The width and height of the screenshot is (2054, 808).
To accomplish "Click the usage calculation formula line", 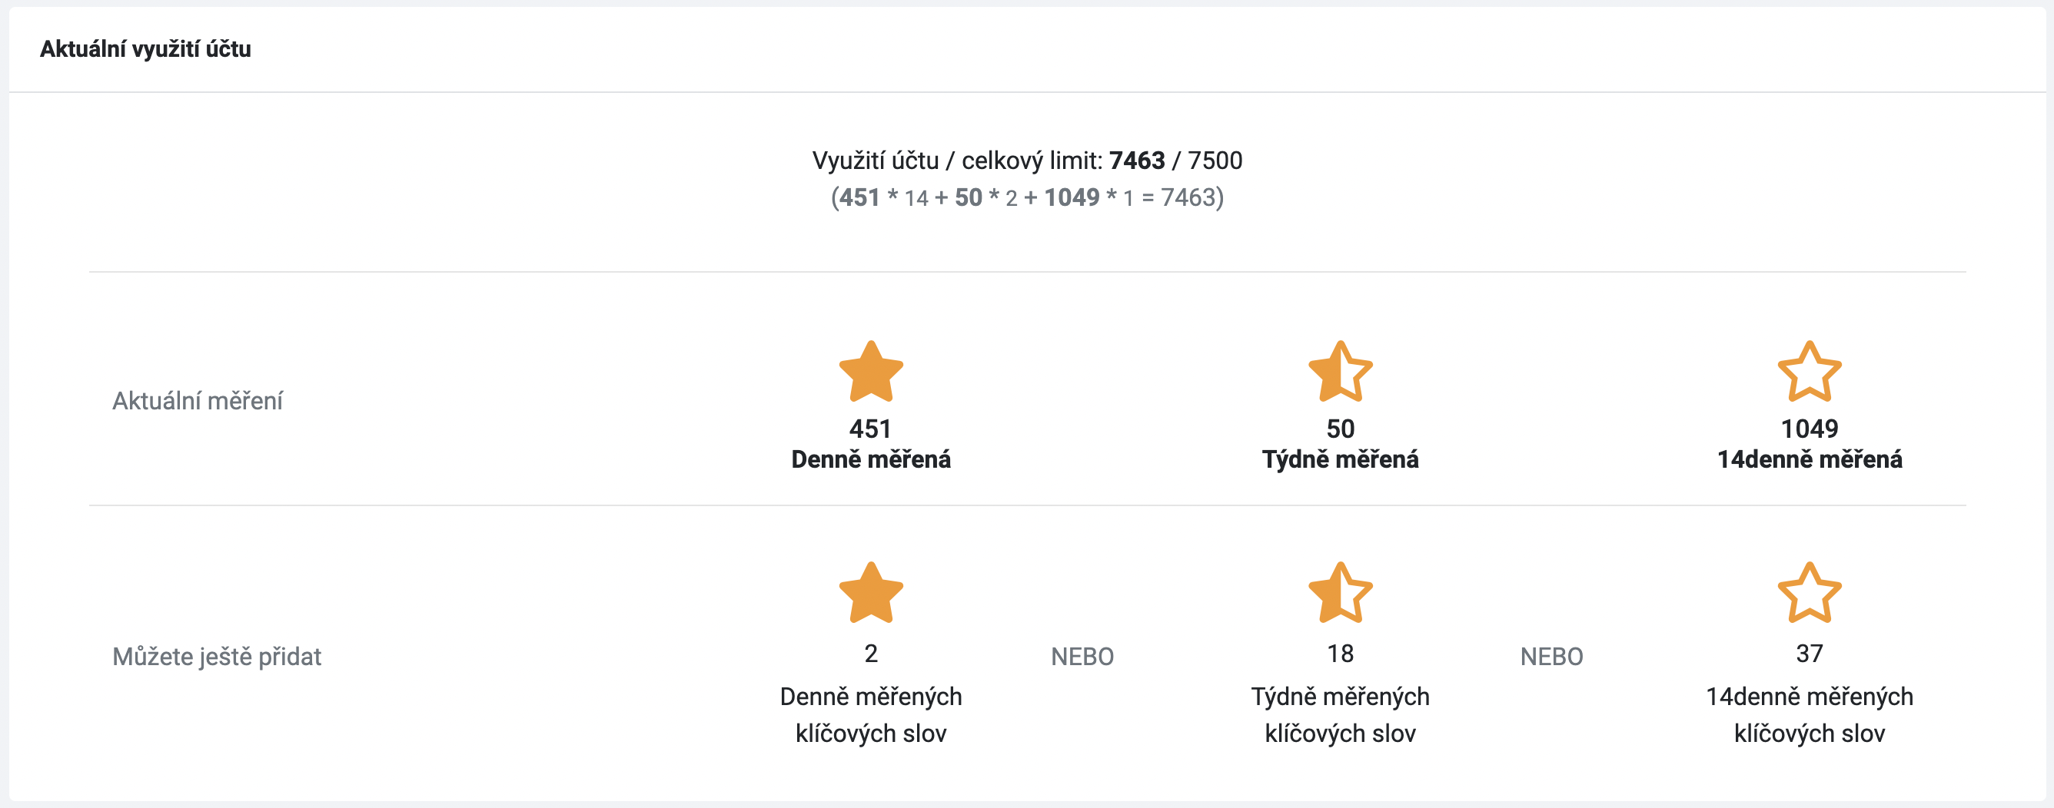I will tap(1027, 197).
